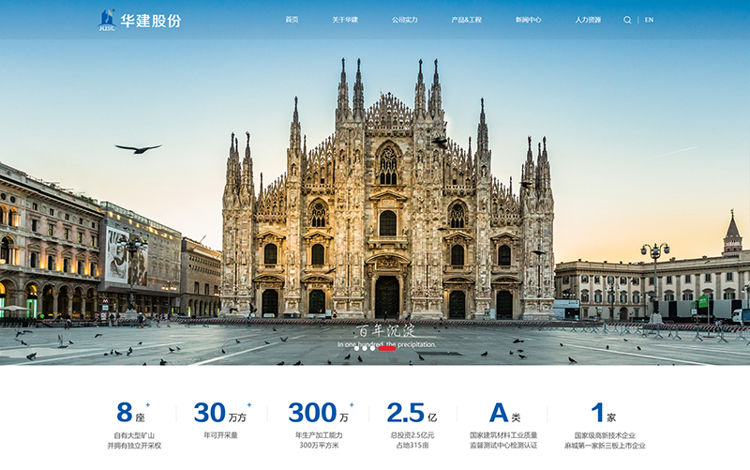Click the 国家建筑材料工业质量 label

pyautogui.click(x=503, y=435)
